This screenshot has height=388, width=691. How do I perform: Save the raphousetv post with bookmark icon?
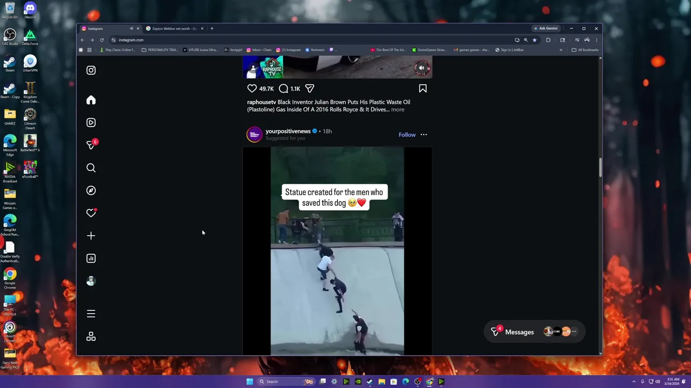point(423,88)
